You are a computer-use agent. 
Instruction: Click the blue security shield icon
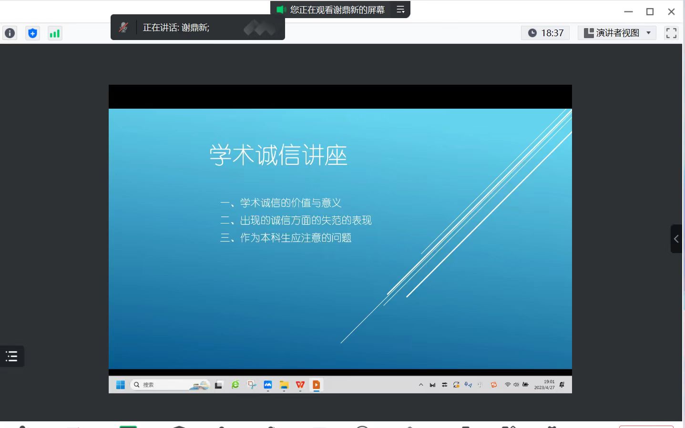pos(32,33)
